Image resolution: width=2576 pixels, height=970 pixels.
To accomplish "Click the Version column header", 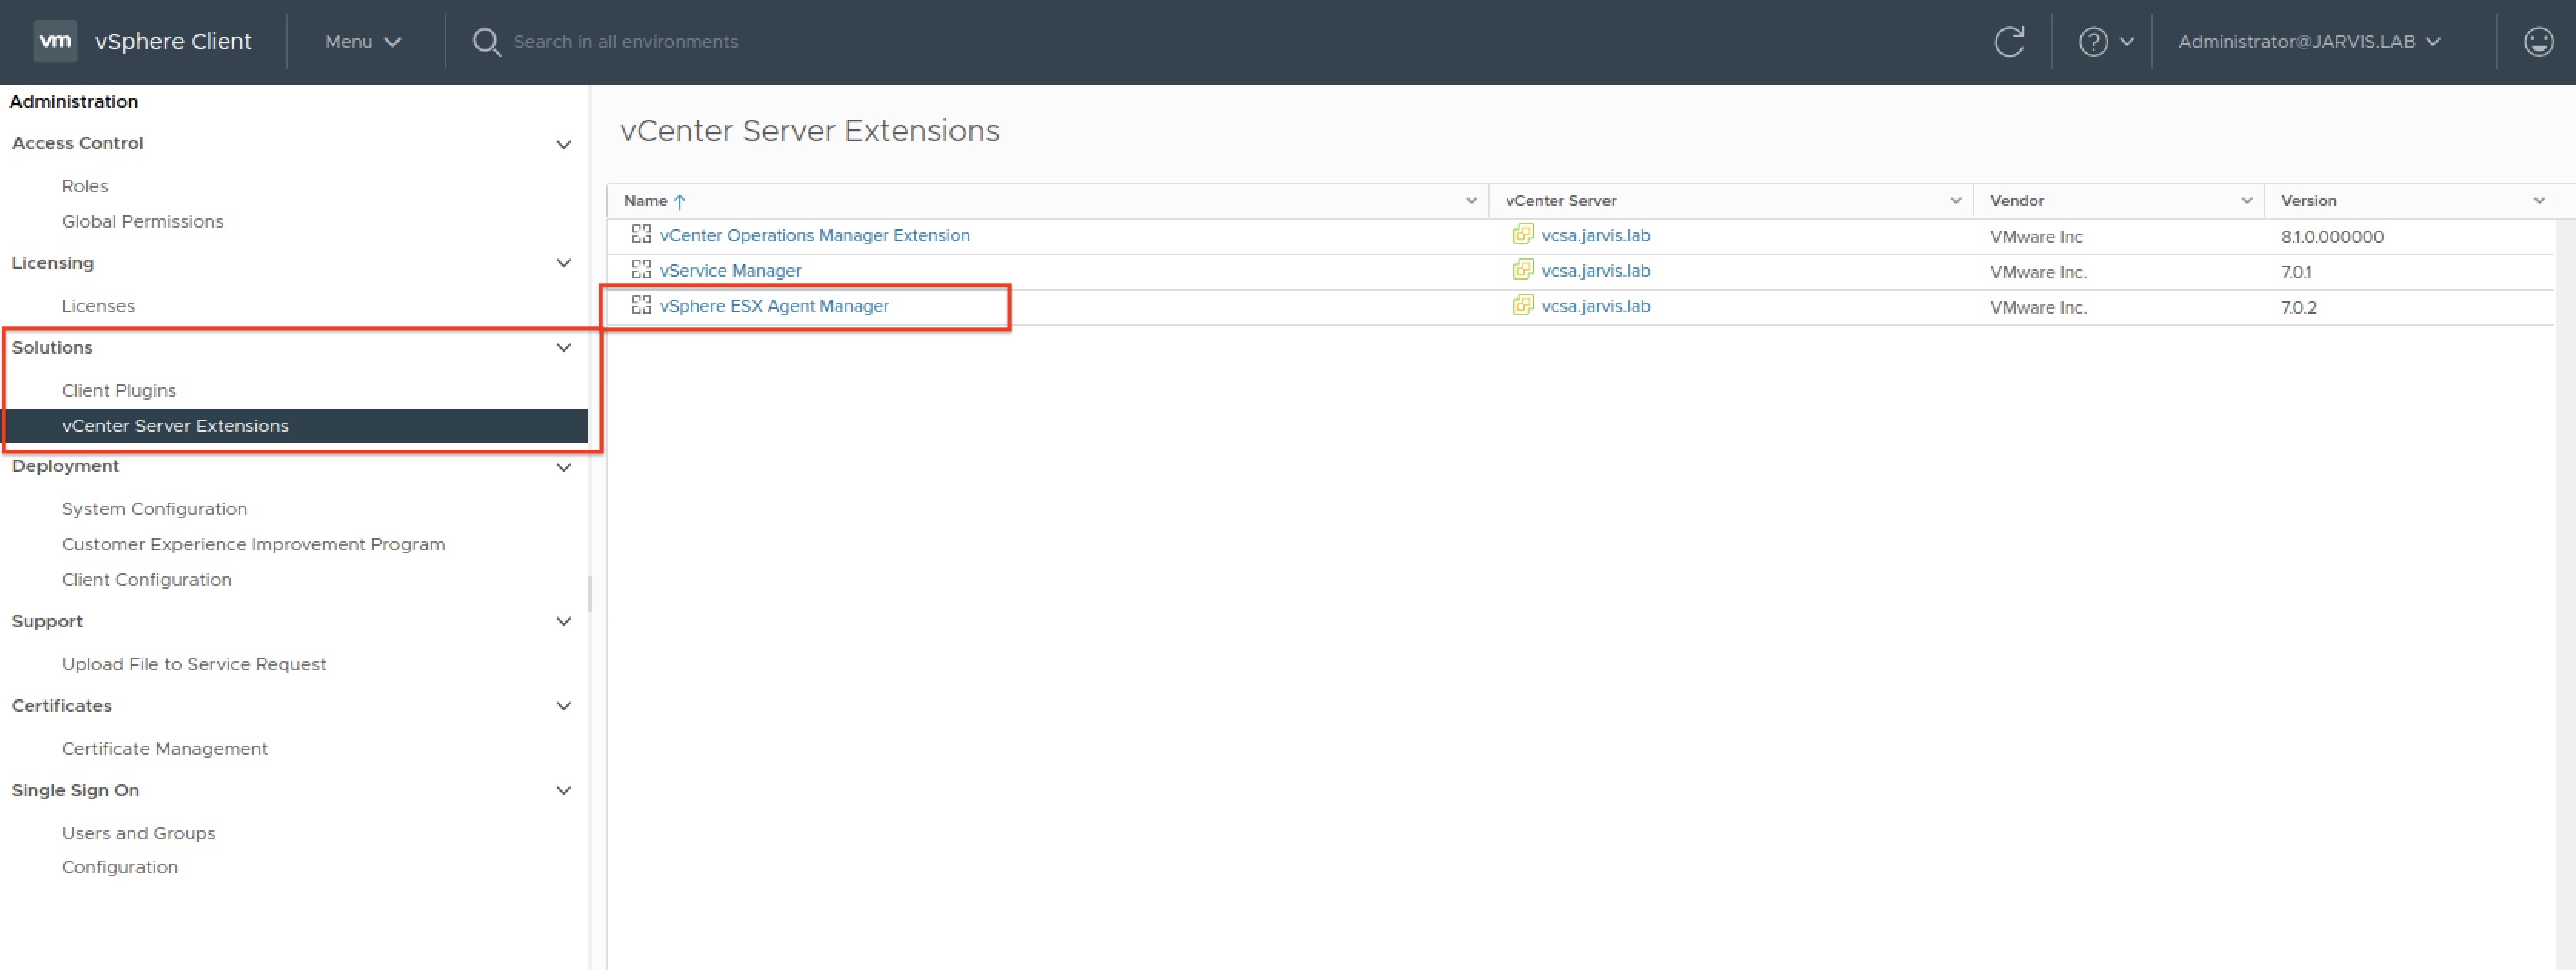I will [x=2308, y=201].
